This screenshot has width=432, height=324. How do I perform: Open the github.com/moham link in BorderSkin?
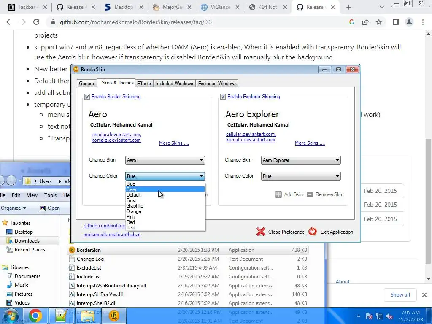point(104,226)
